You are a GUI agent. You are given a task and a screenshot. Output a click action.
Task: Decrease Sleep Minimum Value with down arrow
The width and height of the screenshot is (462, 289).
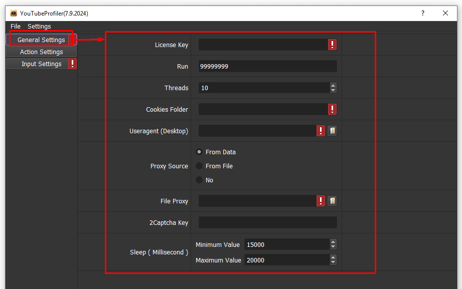point(333,247)
